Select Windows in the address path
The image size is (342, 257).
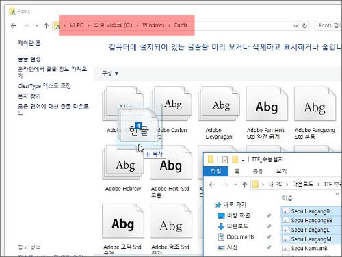153,25
